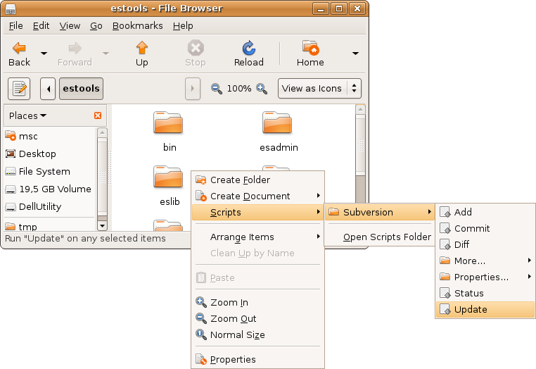Screen dimensions: 536x369
Task: Run the Subversion Diff script
Action: (x=485, y=244)
